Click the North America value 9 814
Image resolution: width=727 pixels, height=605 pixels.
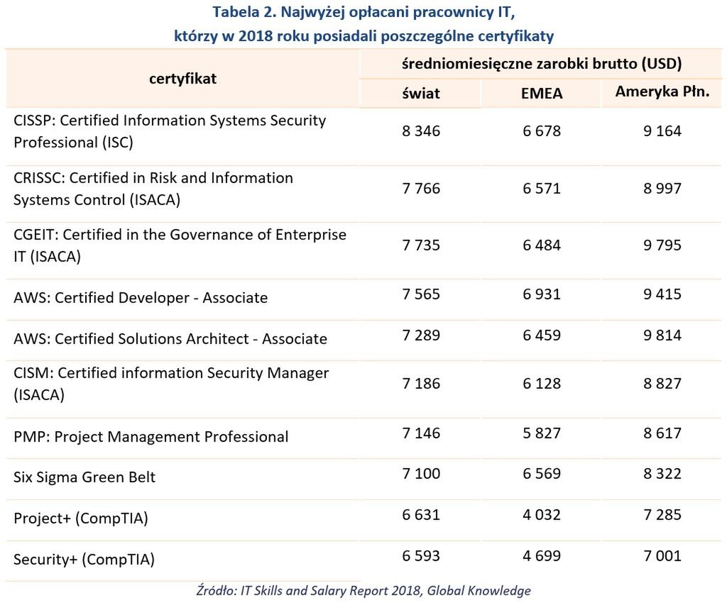click(x=662, y=335)
